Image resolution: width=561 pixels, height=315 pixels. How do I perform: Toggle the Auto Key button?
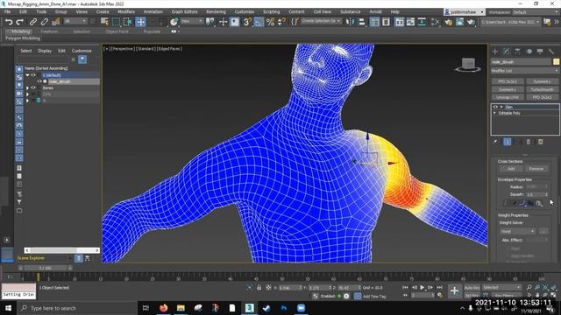pyautogui.click(x=472, y=288)
